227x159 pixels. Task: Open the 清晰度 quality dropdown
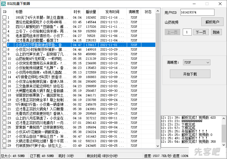coord(196,62)
